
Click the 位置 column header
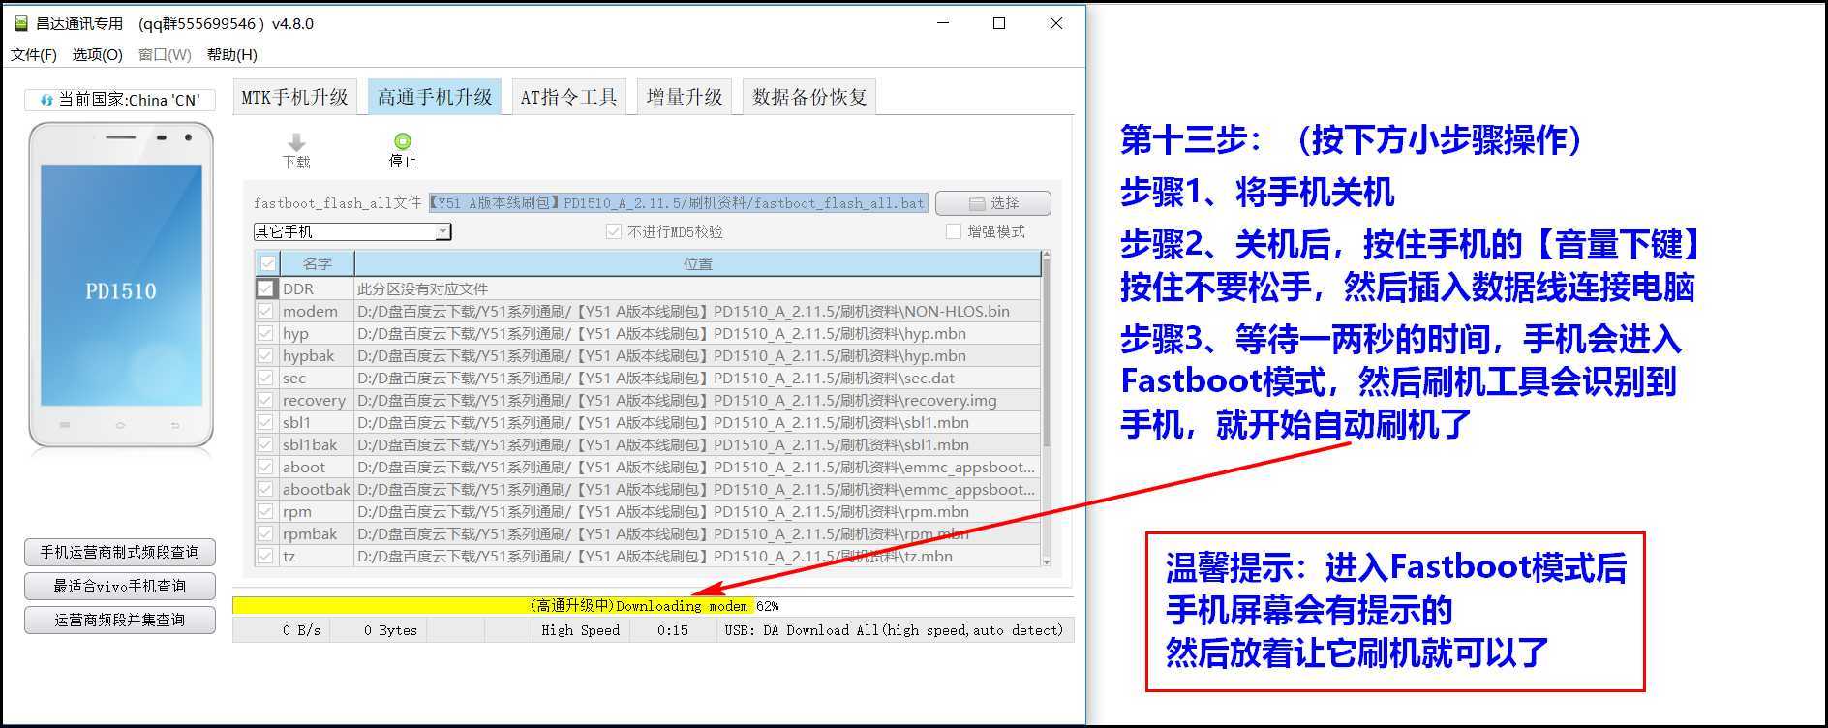(697, 263)
